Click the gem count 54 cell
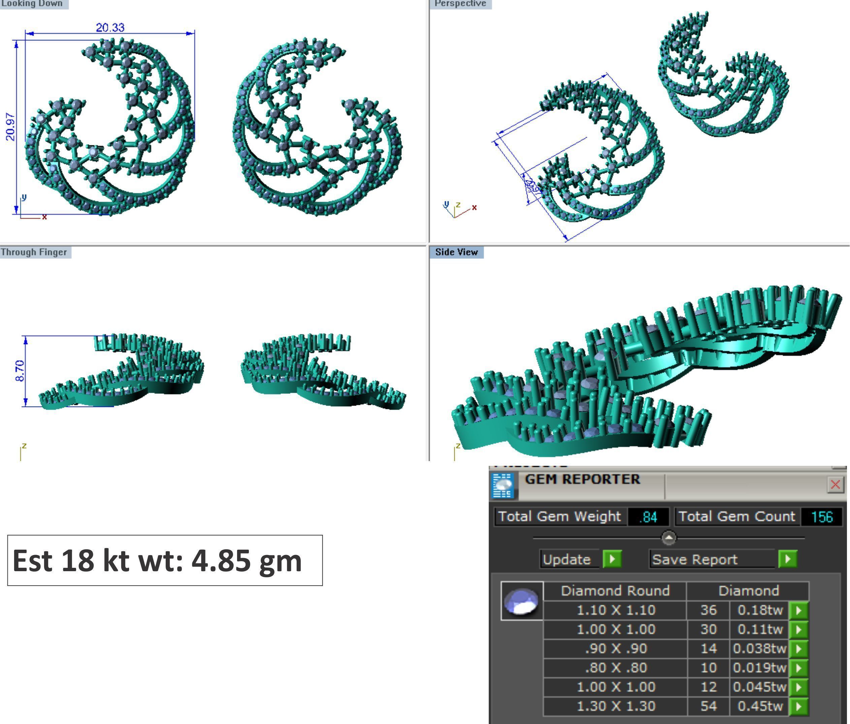The width and height of the screenshot is (850, 724). pos(709,706)
